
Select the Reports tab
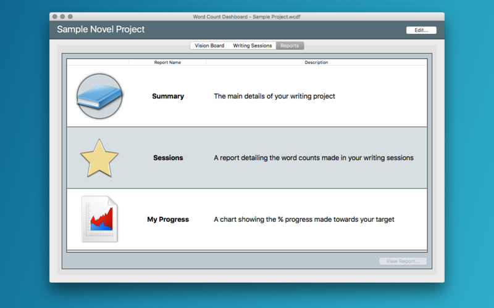(290, 46)
